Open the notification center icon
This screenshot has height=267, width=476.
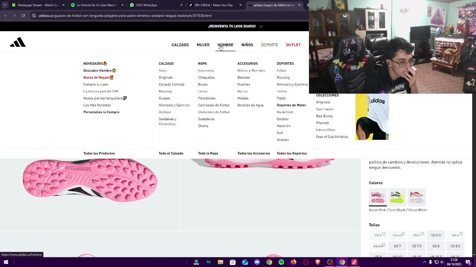[x=468, y=262]
